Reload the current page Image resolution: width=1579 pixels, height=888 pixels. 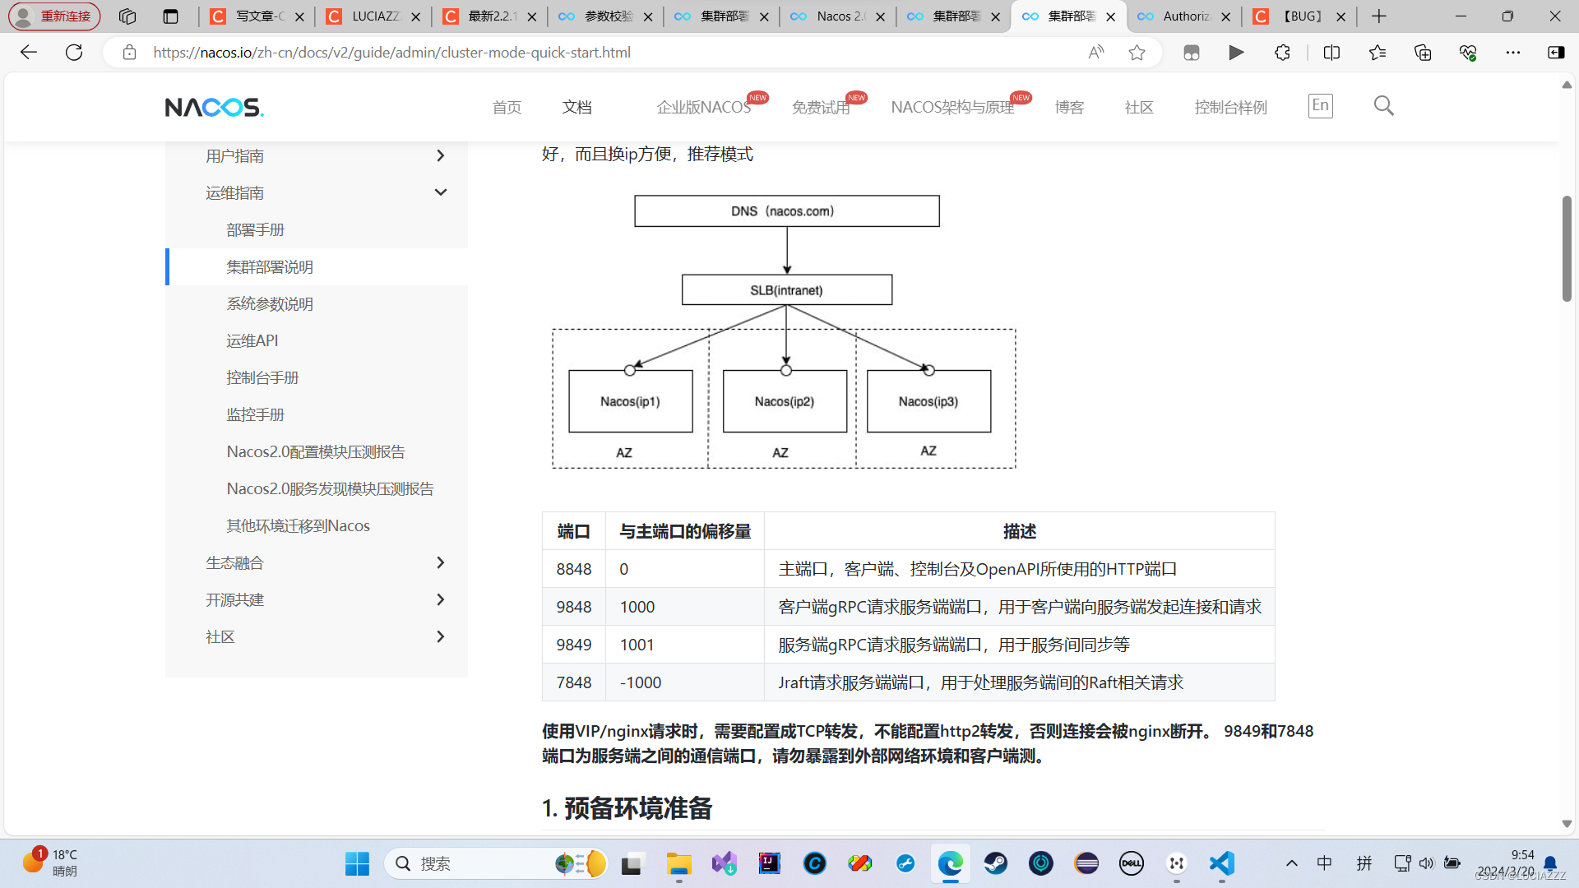[74, 53]
